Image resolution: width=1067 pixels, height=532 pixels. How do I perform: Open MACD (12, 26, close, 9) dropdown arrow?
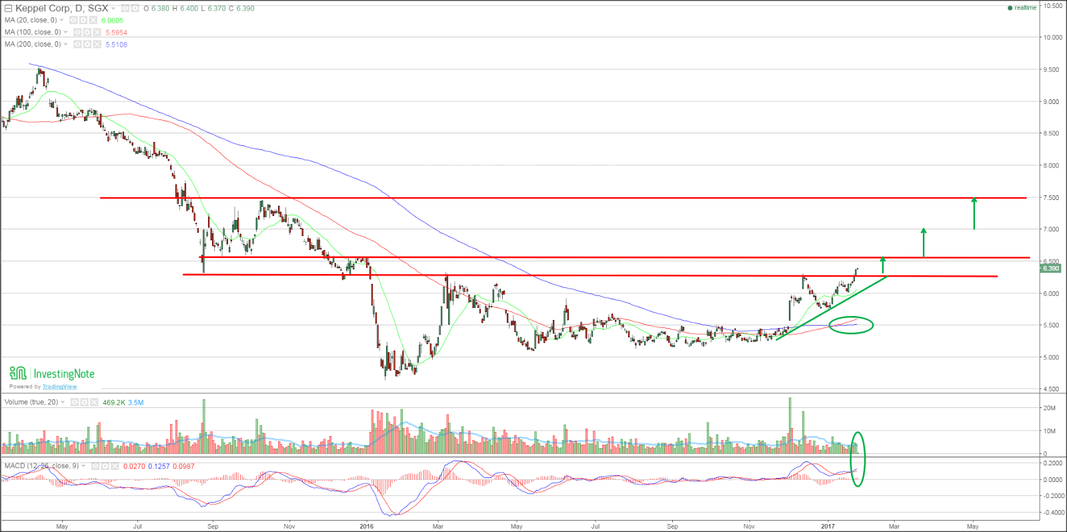pos(83,466)
